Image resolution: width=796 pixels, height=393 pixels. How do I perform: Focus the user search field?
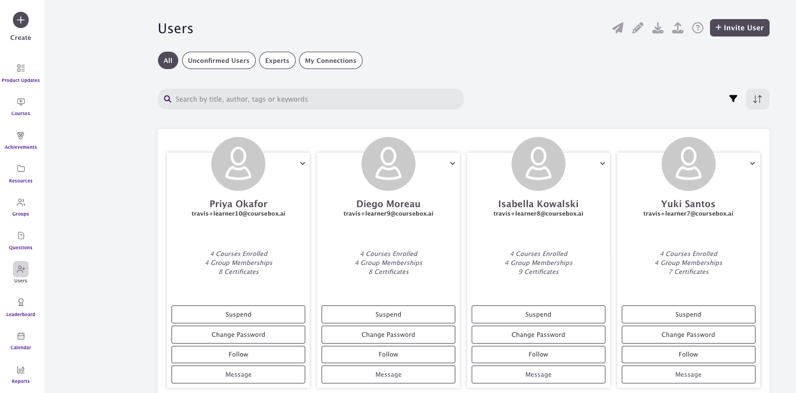click(311, 99)
